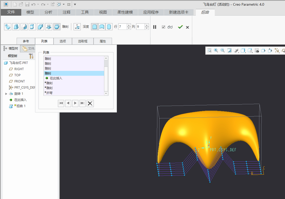The image size is (285, 199).
Task: Click the Refit view icon
Action: [x=209, y=50]
